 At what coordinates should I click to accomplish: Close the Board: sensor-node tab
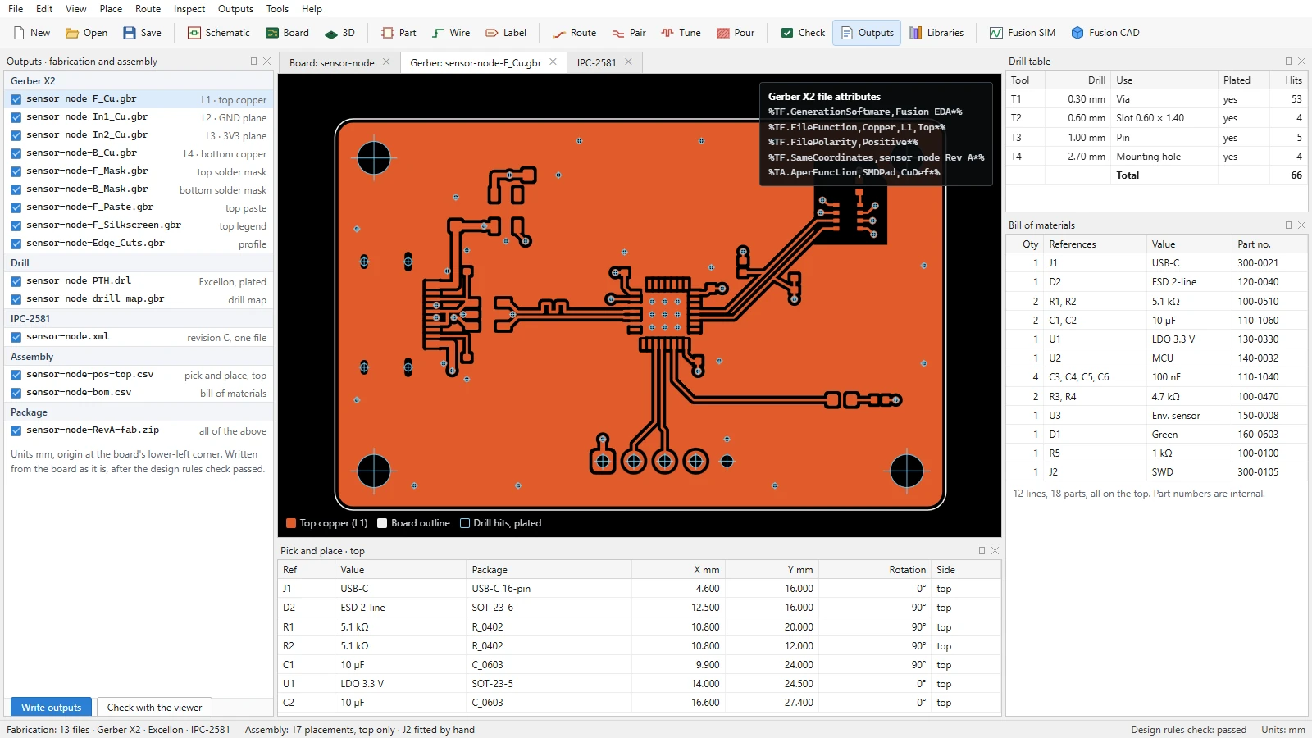[x=386, y=62]
